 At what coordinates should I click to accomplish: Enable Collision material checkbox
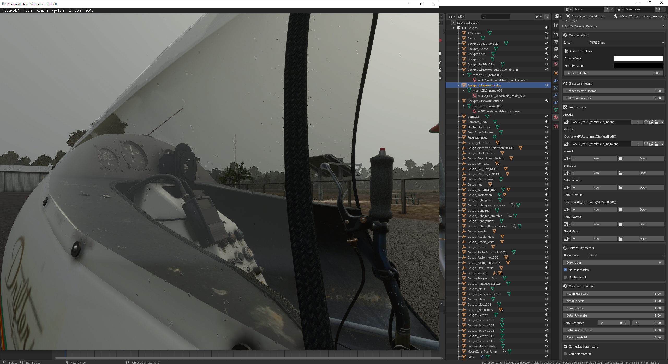pos(565,354)
